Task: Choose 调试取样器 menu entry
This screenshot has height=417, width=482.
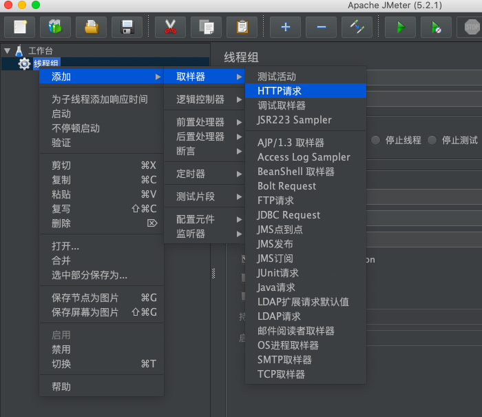Action: pos(306,105)
